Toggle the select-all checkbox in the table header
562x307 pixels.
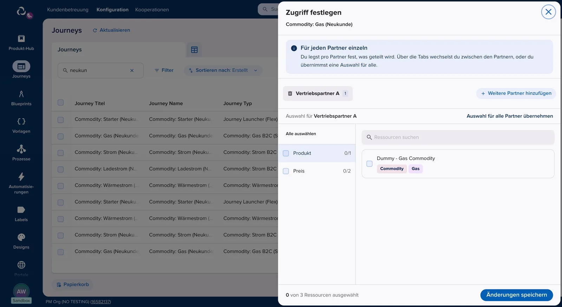[61, 103]
